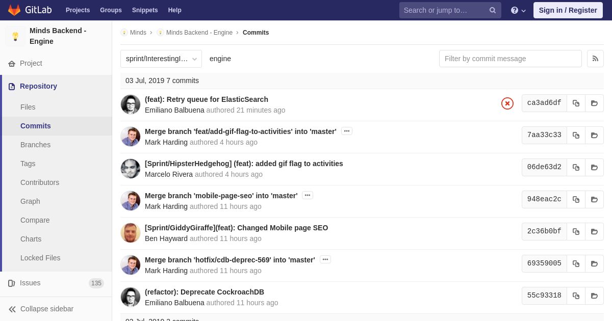612x321 pixels.
Task: Click the Minds Backend project lightbulb avatar
Action: (15, 36)
